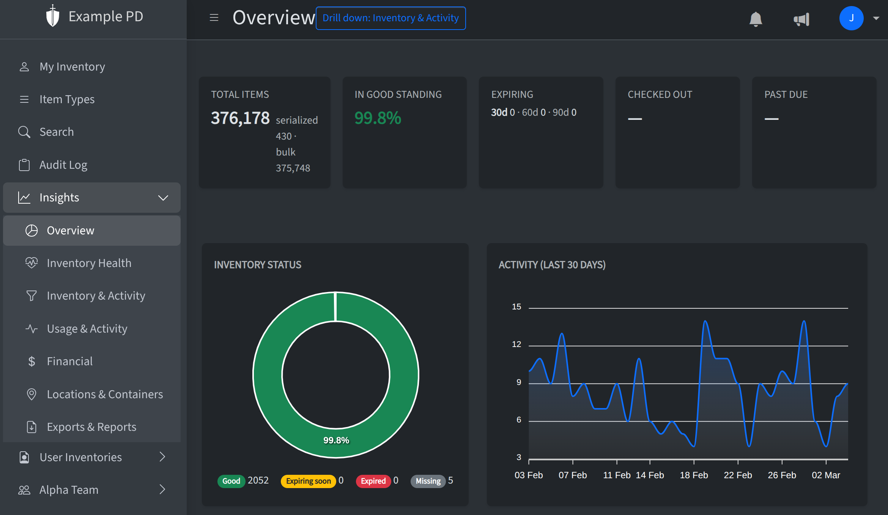Screen dimensions: 888x515
Task: Click Drill down: Inventory & Activity
Action: pos(390,18)
